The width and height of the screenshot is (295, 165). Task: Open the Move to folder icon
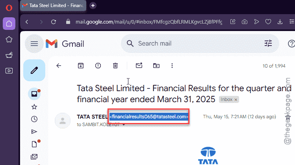click(156, 66)
